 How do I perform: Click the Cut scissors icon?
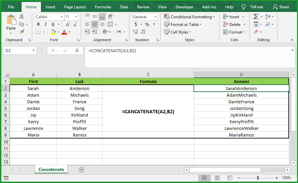[x=22, y=17]
